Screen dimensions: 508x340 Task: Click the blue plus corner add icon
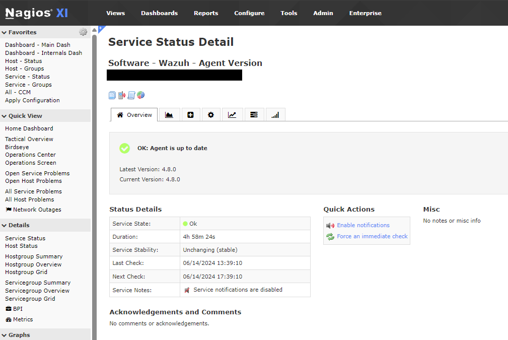(x=101, y=29)
